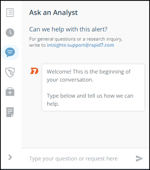Open the notes document icon
Image resolution: width=150 pixels, height=170 pixels.
click(x=10, y=112)
